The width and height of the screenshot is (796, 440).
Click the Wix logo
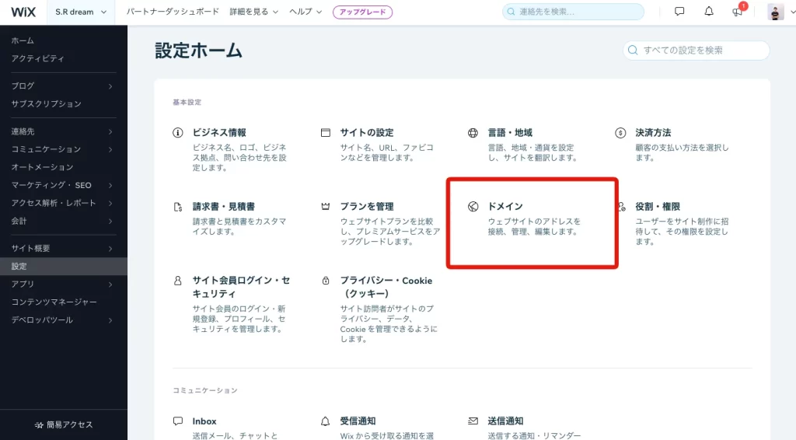pyautogui.click(x=23, y=12)
